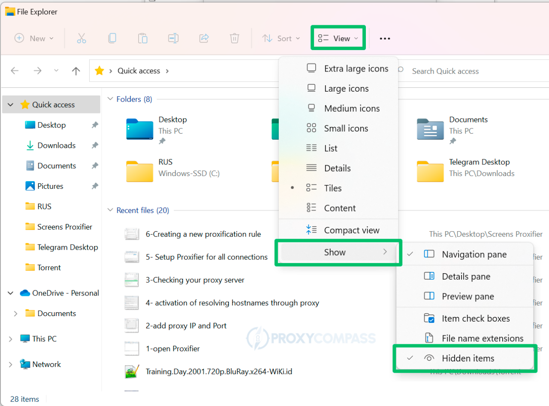Choose Compact view from the menu
The height and width of the screenshot is (406, 549).
[x=351, y=230]
